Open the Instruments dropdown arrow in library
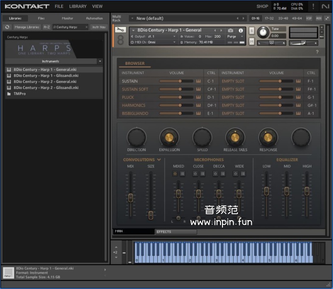 [x=100, y=61]
